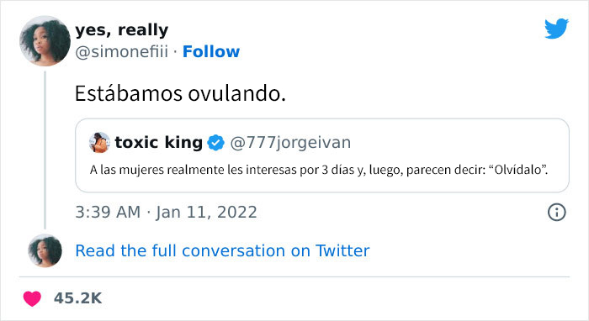The image size is (589, 321).
Task: Click the "toxic king" display name
Action: coord(158,143)
